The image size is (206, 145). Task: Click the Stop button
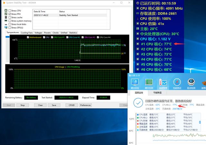click(x=23, y=105)
